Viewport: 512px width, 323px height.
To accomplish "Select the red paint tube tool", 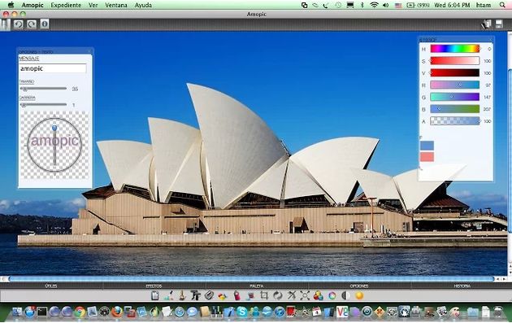I will [x=236, y=295].
